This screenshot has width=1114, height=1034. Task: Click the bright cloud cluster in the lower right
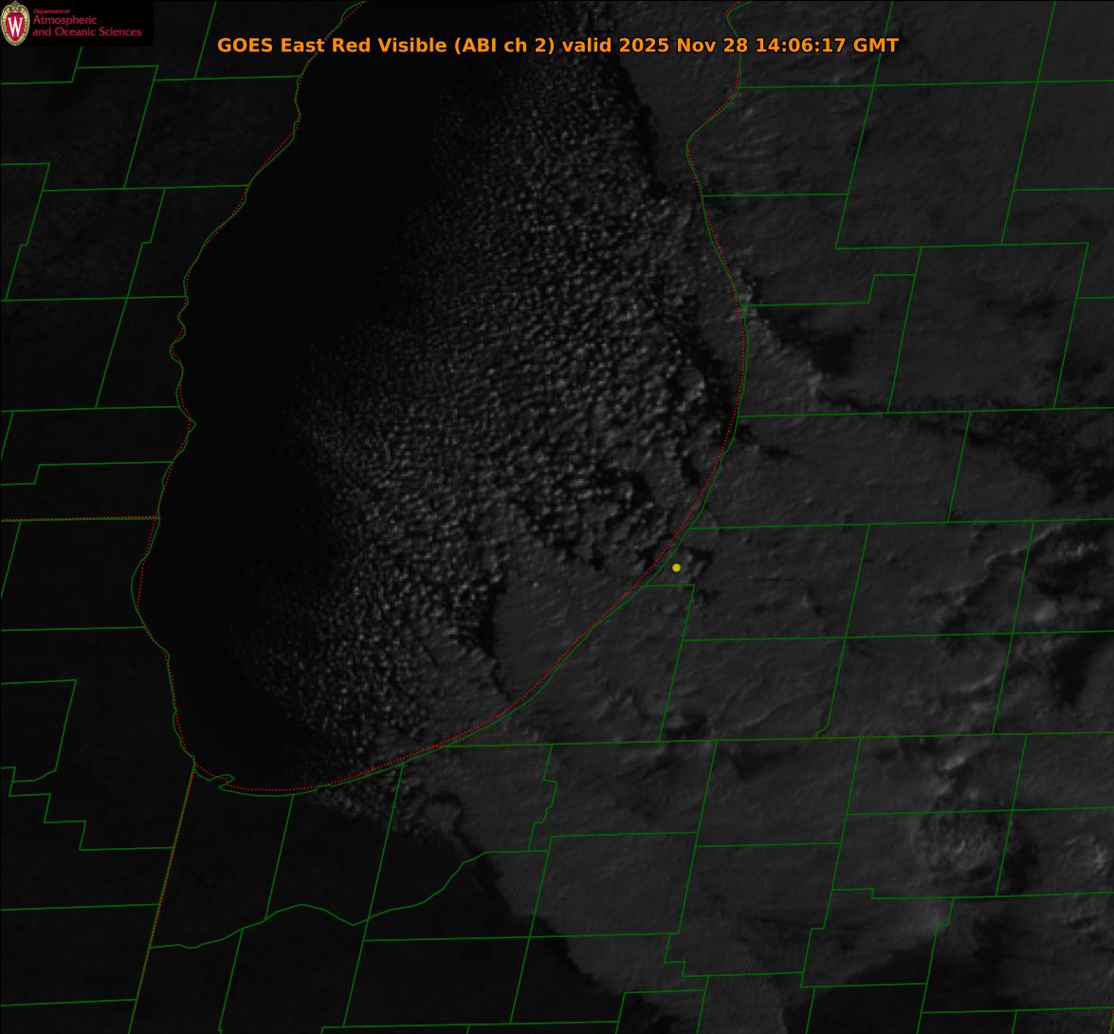(953, 835)
